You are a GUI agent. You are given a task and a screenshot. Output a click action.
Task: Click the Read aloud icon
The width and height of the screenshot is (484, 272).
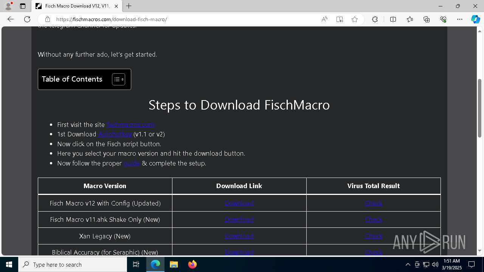point(324,19)
